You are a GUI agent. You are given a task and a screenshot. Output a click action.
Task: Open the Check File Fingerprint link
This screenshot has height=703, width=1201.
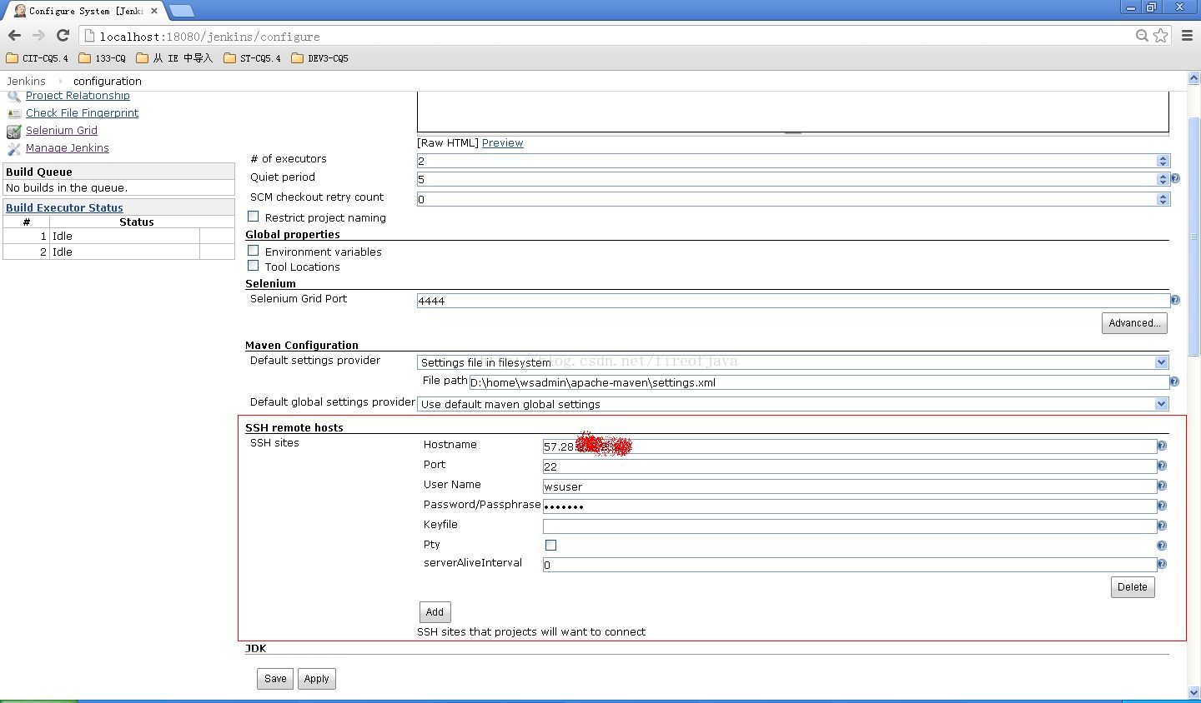pyautogui.click(x=82, y=112)
